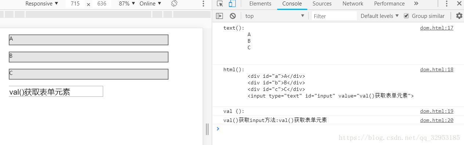Screen dimensions: 464x145
Task: Clear the console with the block icon
Action: tap(233, 16)
